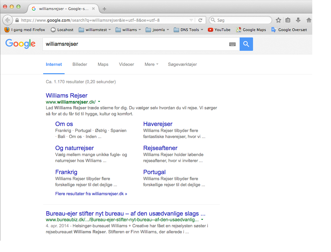
Task: Click the browser back arrow button
Action: tap(8, 20)
